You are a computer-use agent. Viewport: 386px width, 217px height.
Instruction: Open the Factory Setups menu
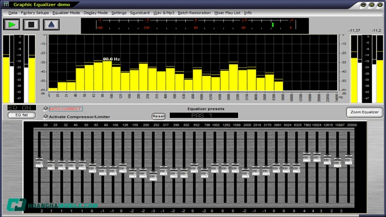(35, 13)
